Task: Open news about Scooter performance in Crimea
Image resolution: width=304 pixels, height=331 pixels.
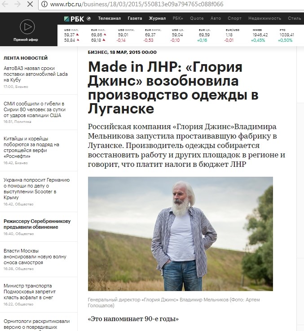Action: 36,189
